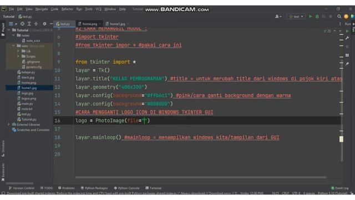Viewport: 355px width, 200px height.
Task: Click the editor tabs more-options icon
Action: [340, 24]
